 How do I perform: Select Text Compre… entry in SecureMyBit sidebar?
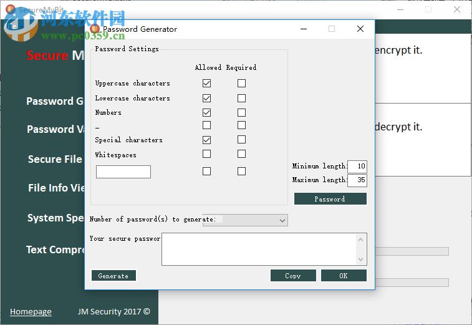click(55, 250)
